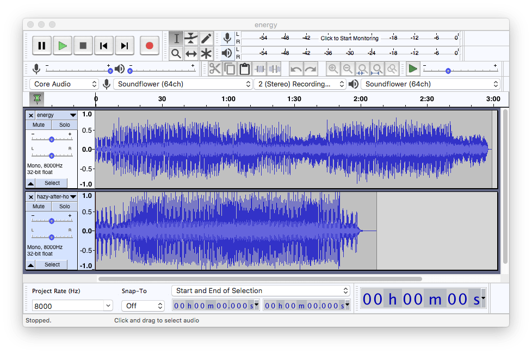Open Start and End of Selection dropdown
Viewport: 532px width, 354px height.
(x=261, y=290)
